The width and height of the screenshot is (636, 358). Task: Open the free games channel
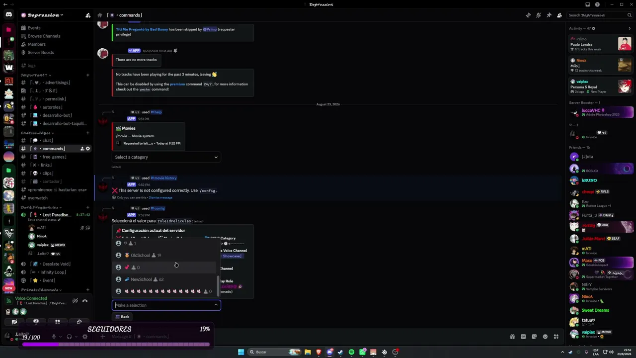[x=56, y=157]
